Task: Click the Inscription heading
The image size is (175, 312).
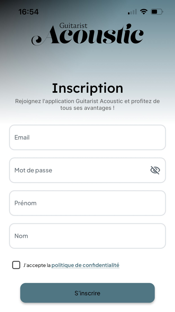Action: pos(87,88)
